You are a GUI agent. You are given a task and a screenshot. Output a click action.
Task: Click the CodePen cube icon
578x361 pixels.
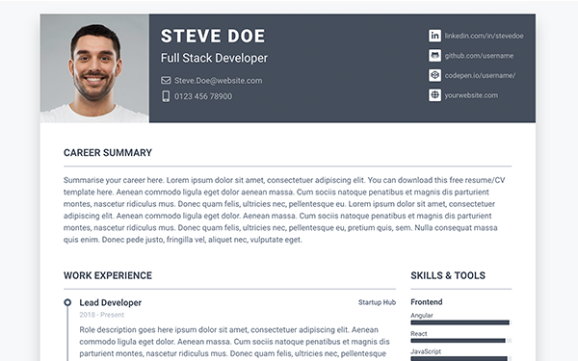[x=434, y=75]
